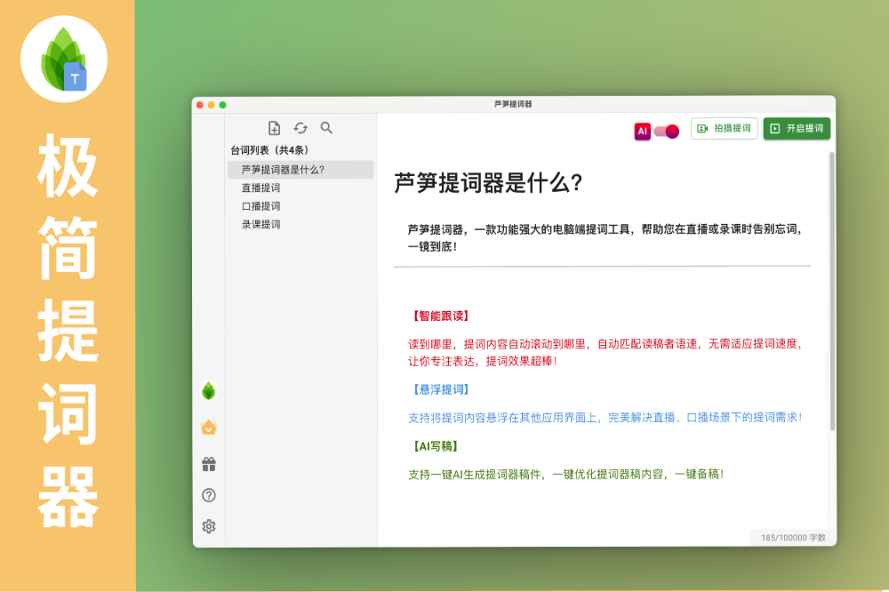Click the vertical scrollbar of the editor

click(x=832, y=293)
